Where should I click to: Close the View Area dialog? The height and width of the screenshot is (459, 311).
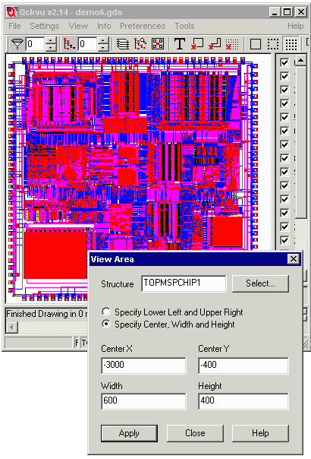pos(293,259)
